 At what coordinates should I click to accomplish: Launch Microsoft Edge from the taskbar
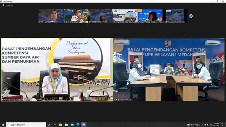pyautogui.click(x=78, y=125)
